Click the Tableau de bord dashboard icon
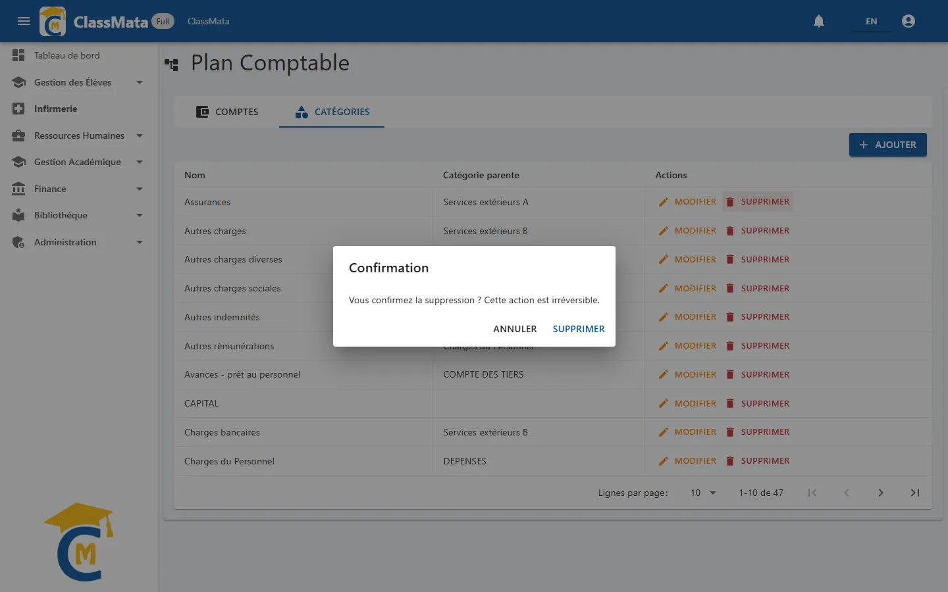The width and height of the screenshot is (948, 592). tap(18, 55)
